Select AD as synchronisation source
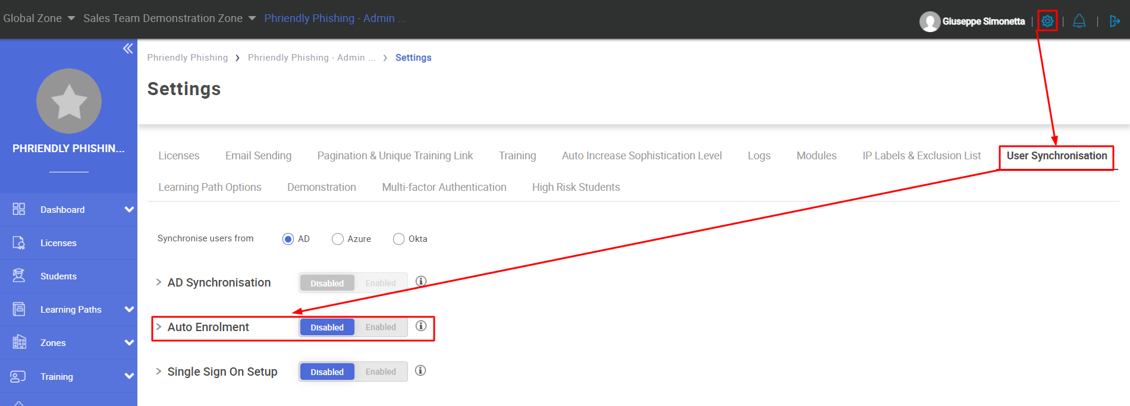The image size is (1130, 406). click(288, 239)
